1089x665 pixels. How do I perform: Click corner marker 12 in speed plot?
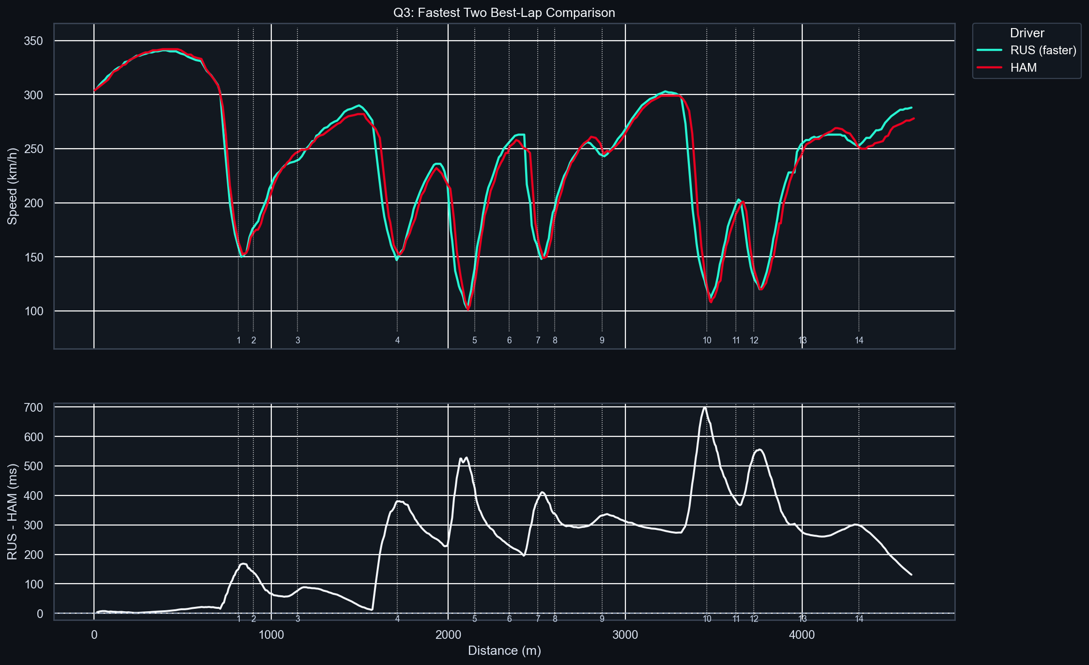click(754, 340)
